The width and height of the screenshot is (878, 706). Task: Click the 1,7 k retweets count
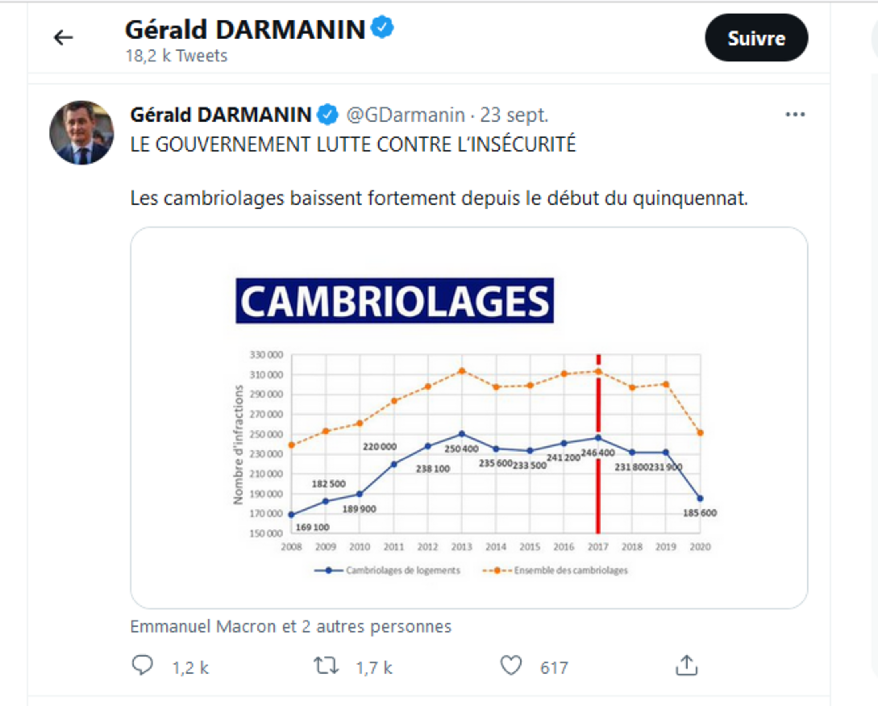374,668
